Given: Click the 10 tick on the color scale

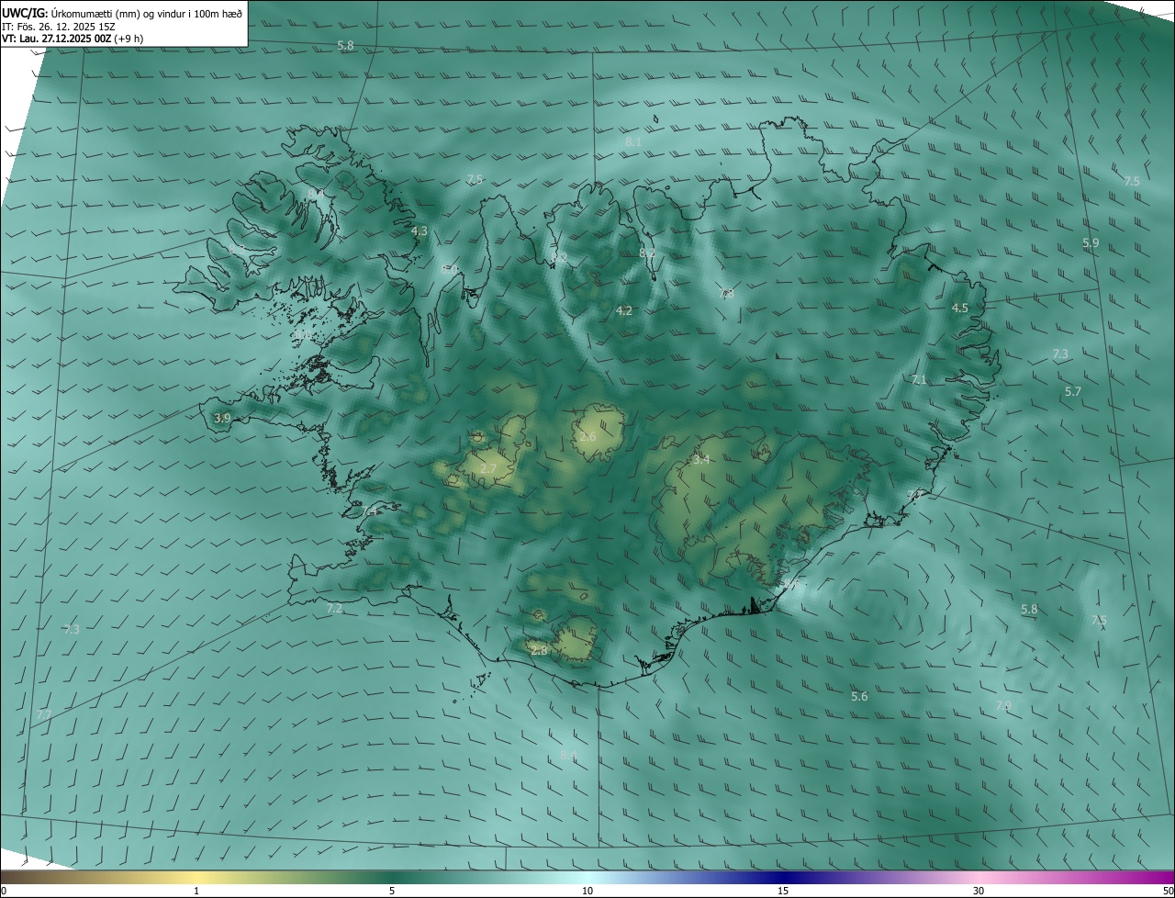Looking at the screenshot, I should [587, 891].
